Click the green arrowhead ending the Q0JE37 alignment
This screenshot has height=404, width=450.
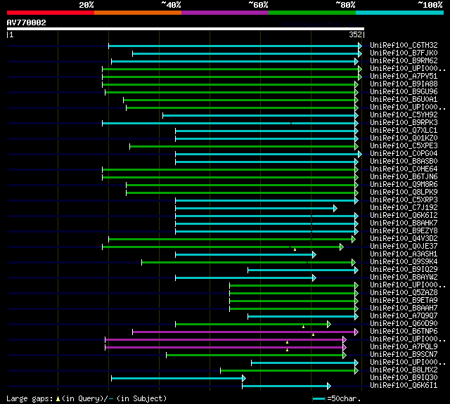pos(342,247)
